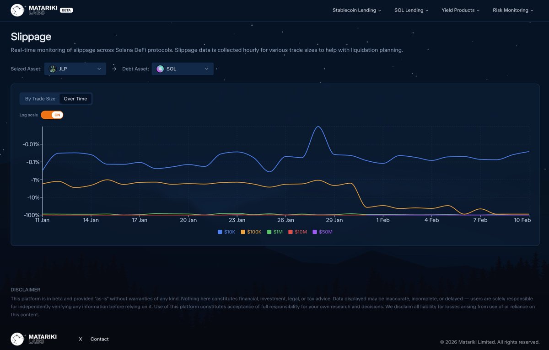This screenshot has width=549, height=350.
Task: Open the X social link in footer
Action: (81, 339)
